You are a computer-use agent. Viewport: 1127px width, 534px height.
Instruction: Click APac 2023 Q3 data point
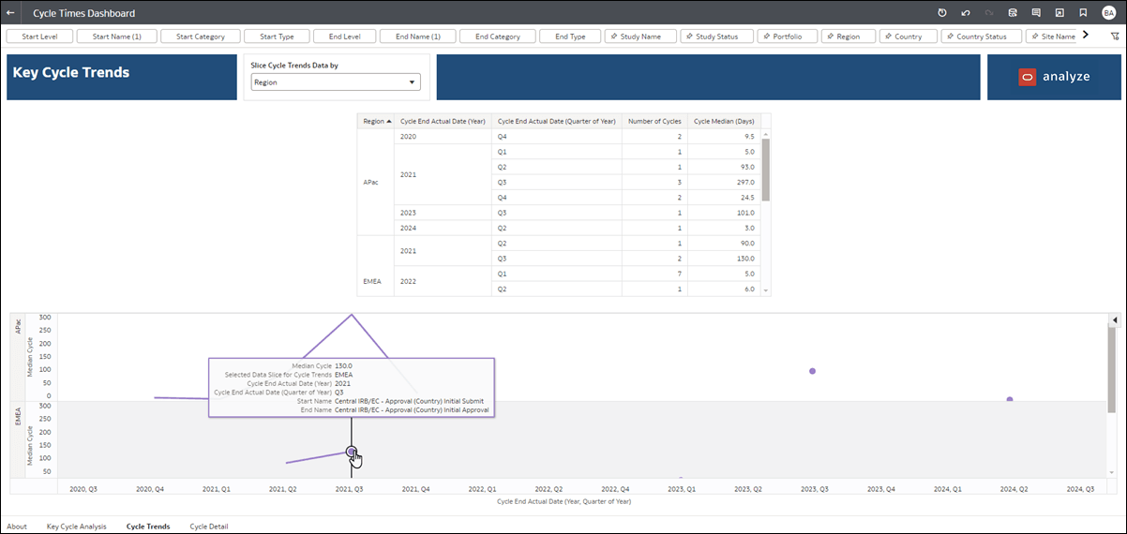point(812,371)
